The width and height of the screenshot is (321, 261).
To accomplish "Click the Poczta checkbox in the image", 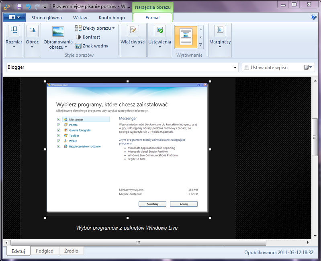I will click(x=59, y=125).
